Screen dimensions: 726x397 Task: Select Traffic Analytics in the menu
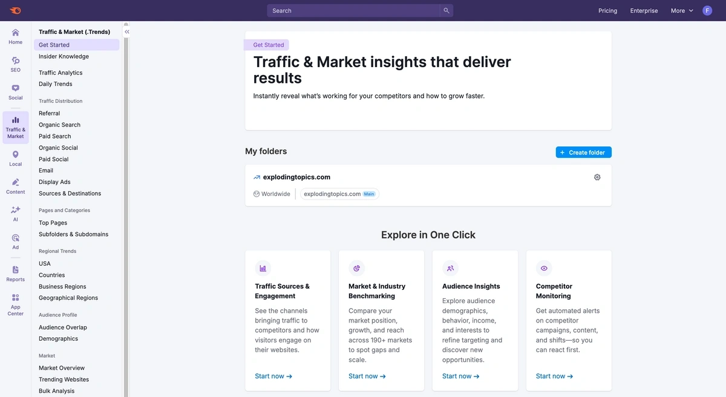click(60, 73)
